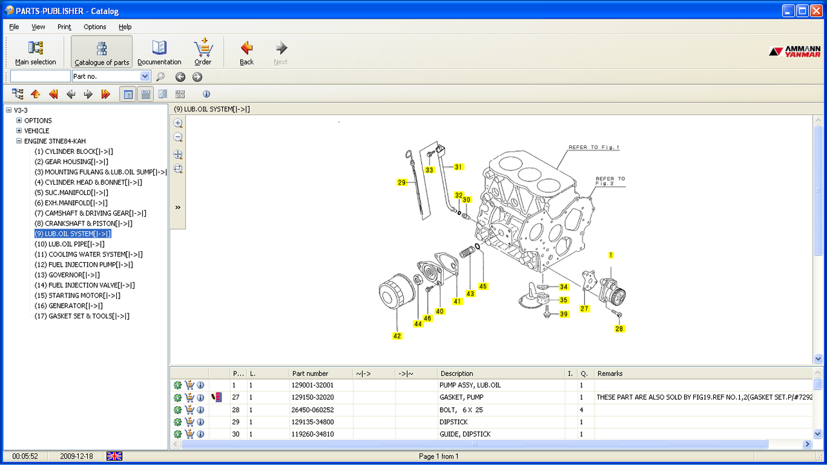Click the double-left first page icon
This screenshot has width=827, height=465.
pyautogui.click(x=54, y=94)
